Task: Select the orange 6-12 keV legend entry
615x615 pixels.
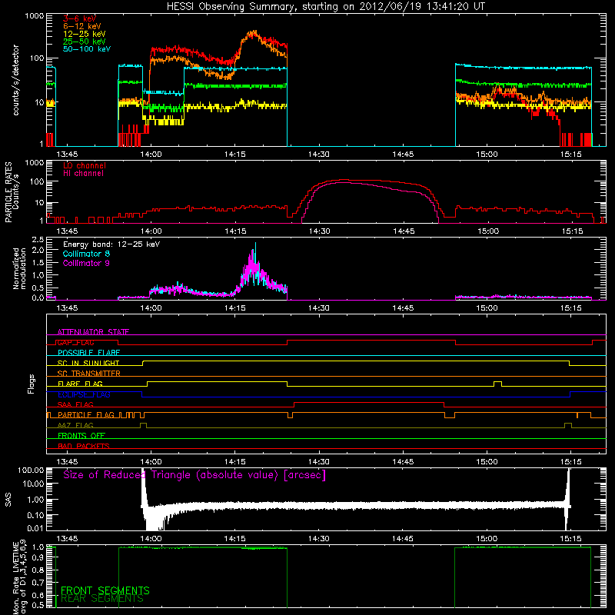Action: (82, 26)
